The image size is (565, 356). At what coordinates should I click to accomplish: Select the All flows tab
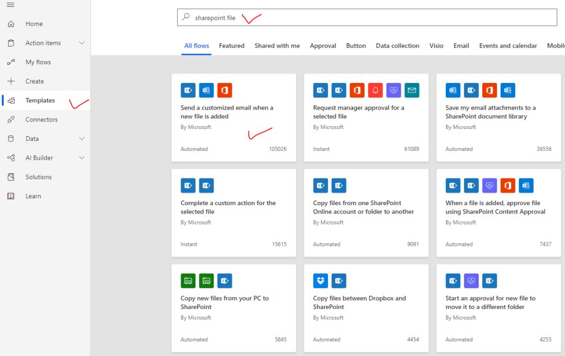click(x=196, y=45)
